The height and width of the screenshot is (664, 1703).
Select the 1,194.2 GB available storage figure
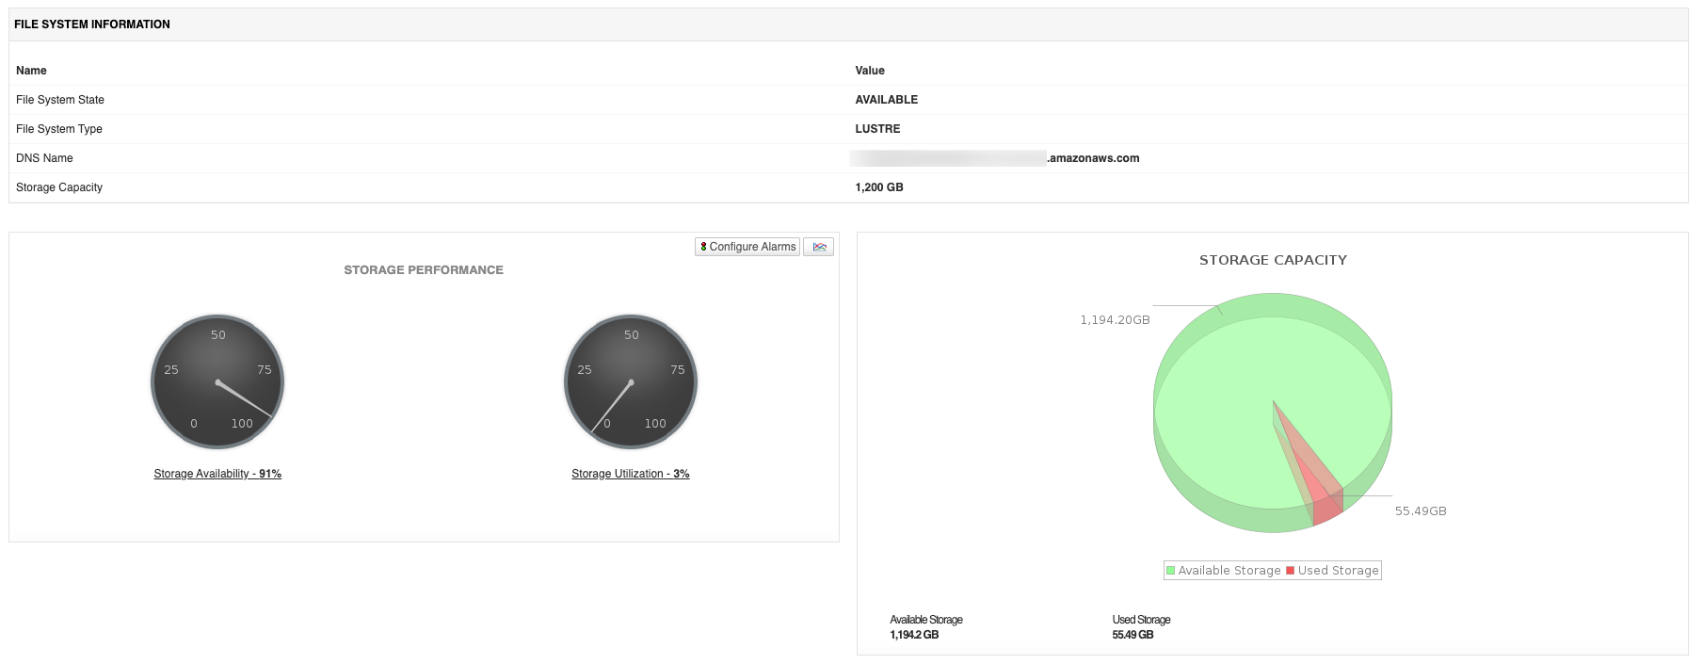(x=914, y=635)
